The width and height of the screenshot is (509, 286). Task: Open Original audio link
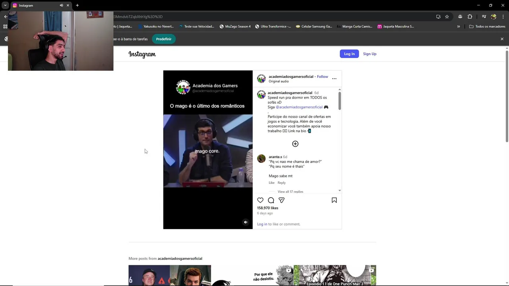(279, 81)
